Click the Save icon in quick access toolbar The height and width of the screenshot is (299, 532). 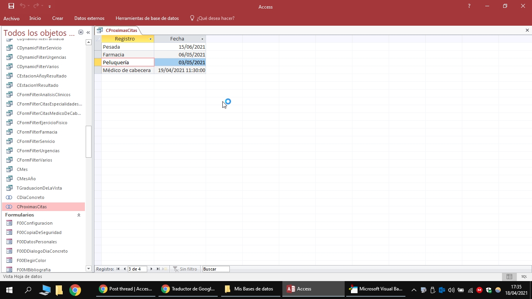click(x=11, y=6)
